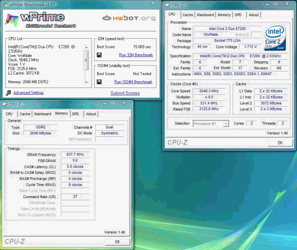Image resolution: width=297 pixels, height=250 pixels.
Task: Click the CPU List scroll up arrow
Action: [86, 47]
